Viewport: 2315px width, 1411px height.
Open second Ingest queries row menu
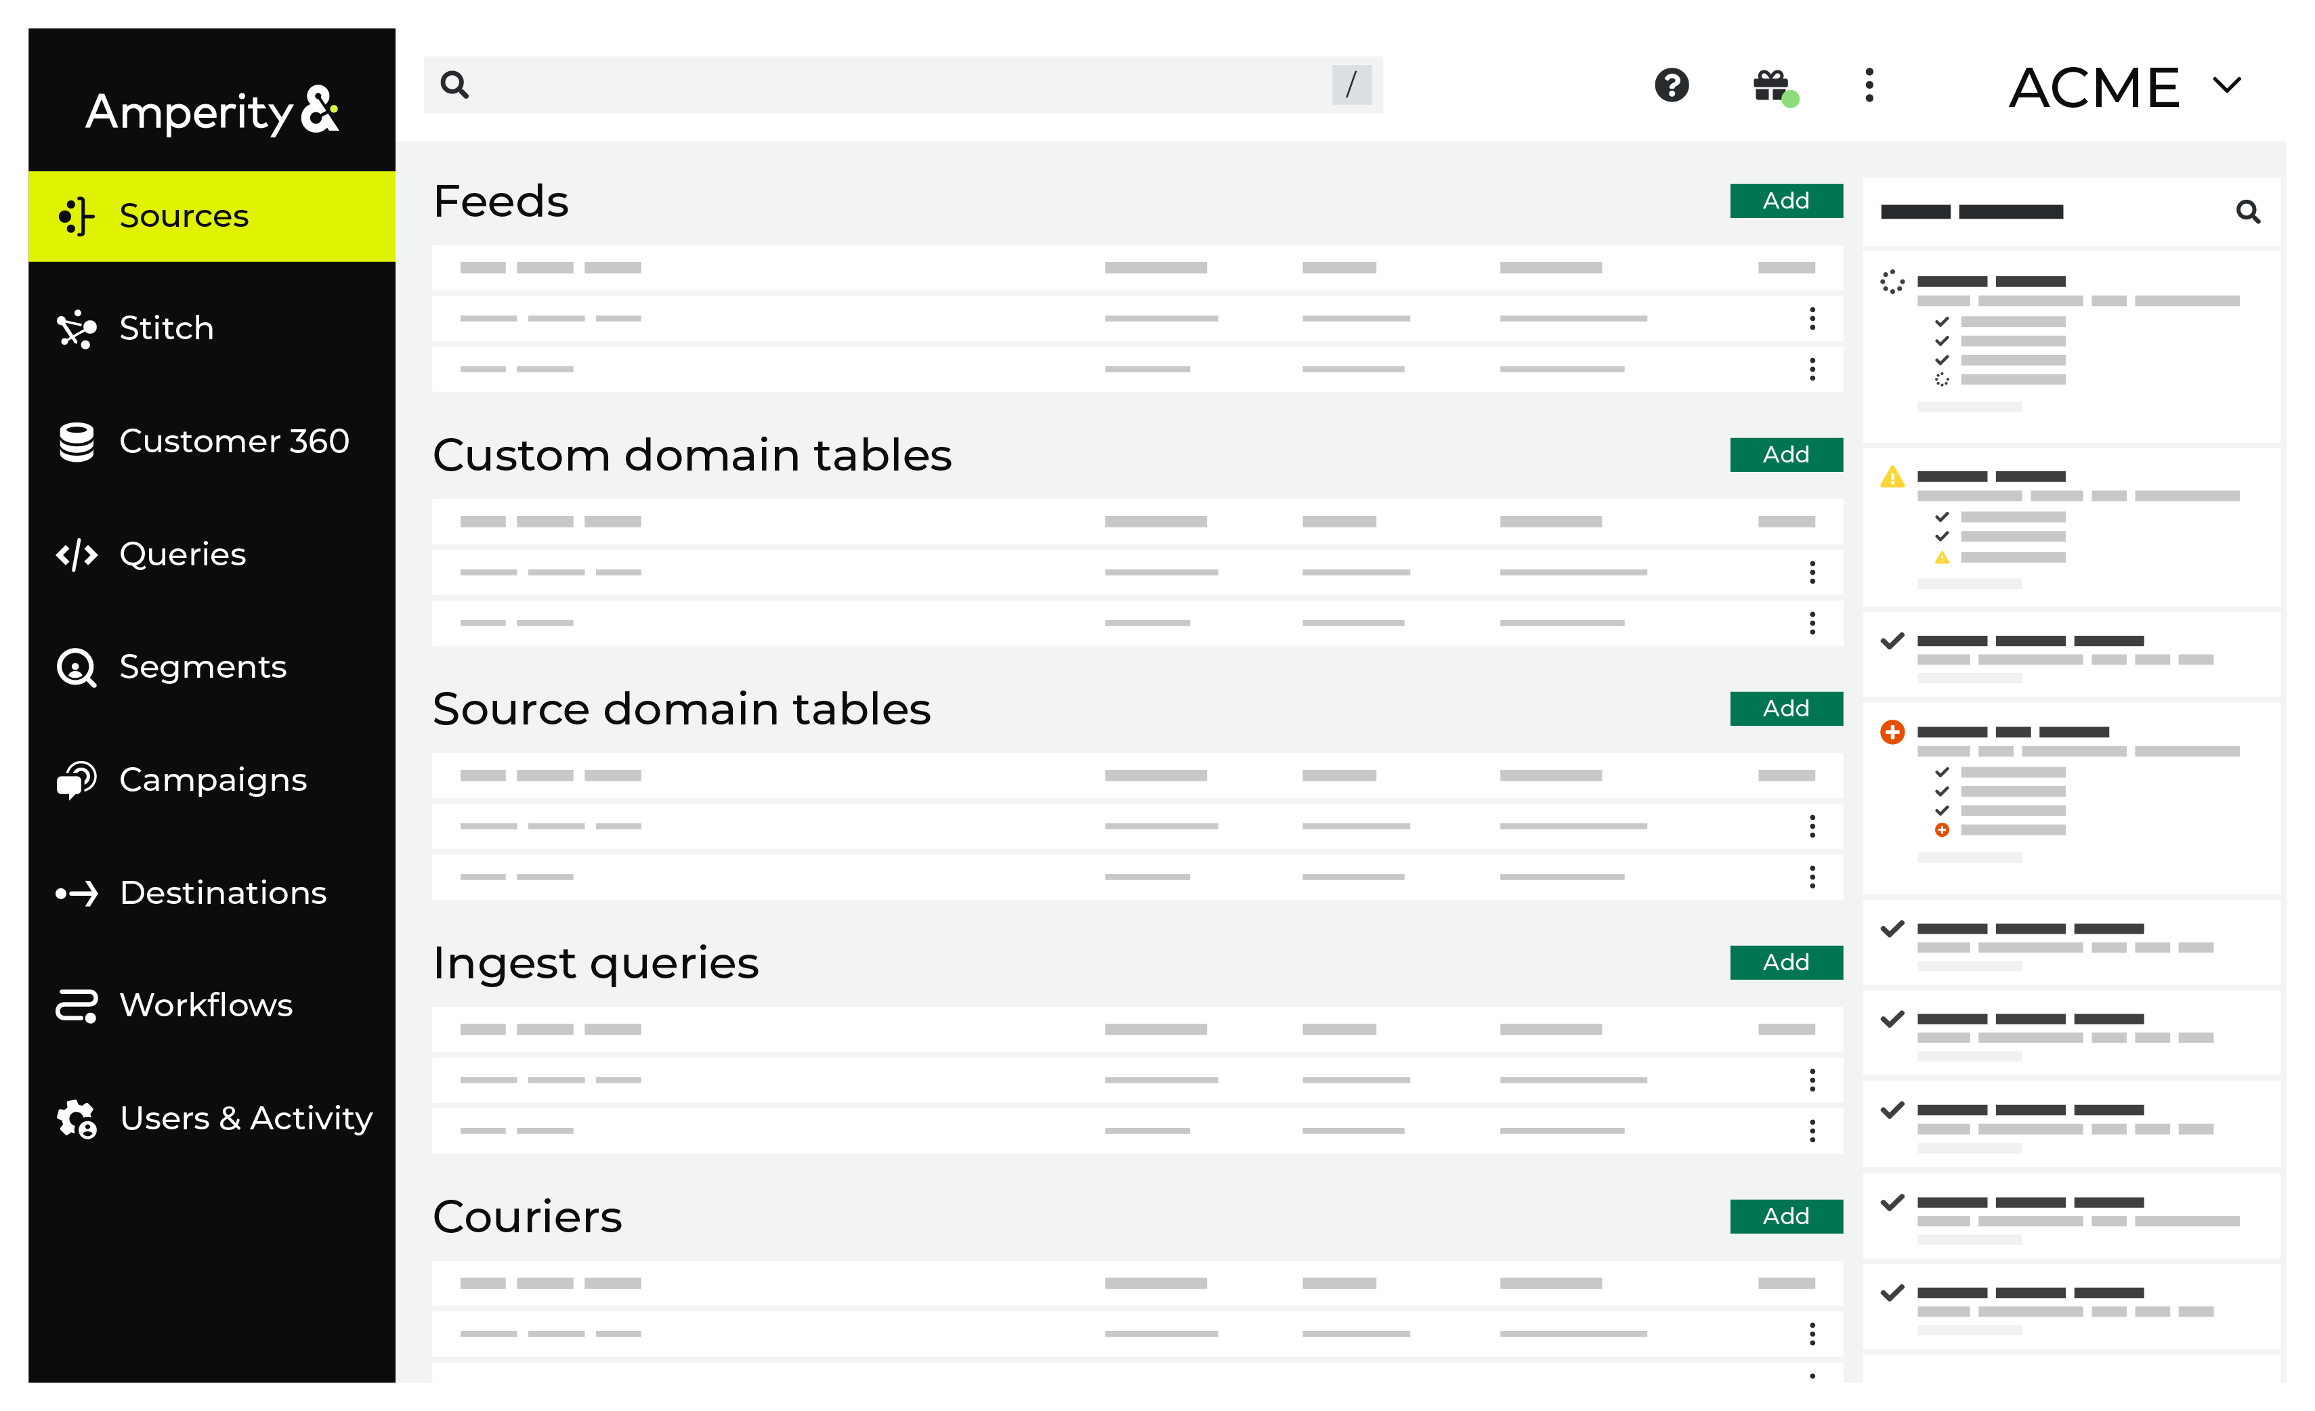[x=1812, y=1131]
